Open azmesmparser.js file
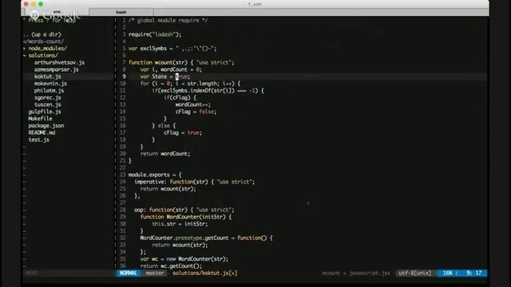The image size is (511, 287). pos(57,69)
